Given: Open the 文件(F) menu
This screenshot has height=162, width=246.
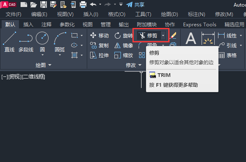Looking at the screenshot, I should tap(14, 14).
